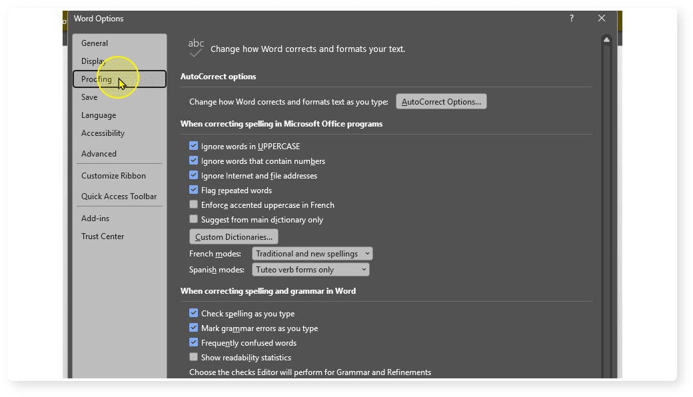Open the Save options category

[119, 97]
